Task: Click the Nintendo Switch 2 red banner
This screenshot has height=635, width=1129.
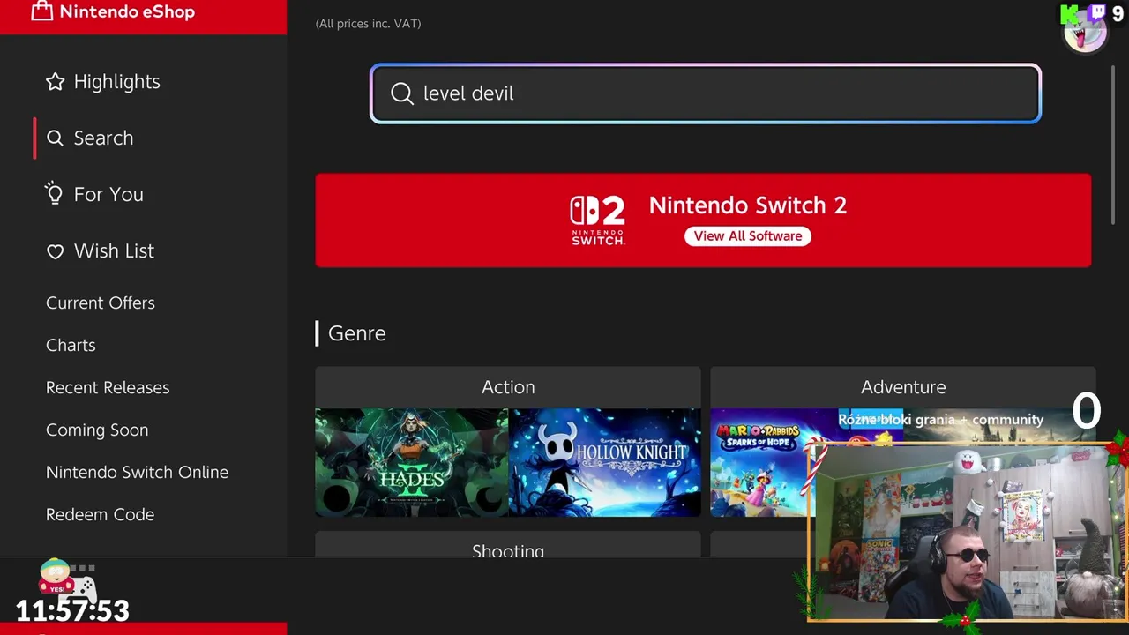Action: click(x=703, y=220)
